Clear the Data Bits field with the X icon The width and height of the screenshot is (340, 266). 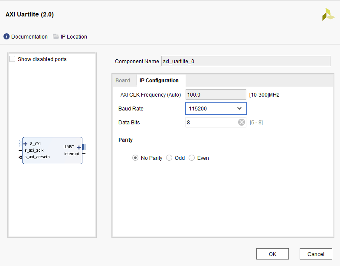pyautogui.click(x=242, y=123)
